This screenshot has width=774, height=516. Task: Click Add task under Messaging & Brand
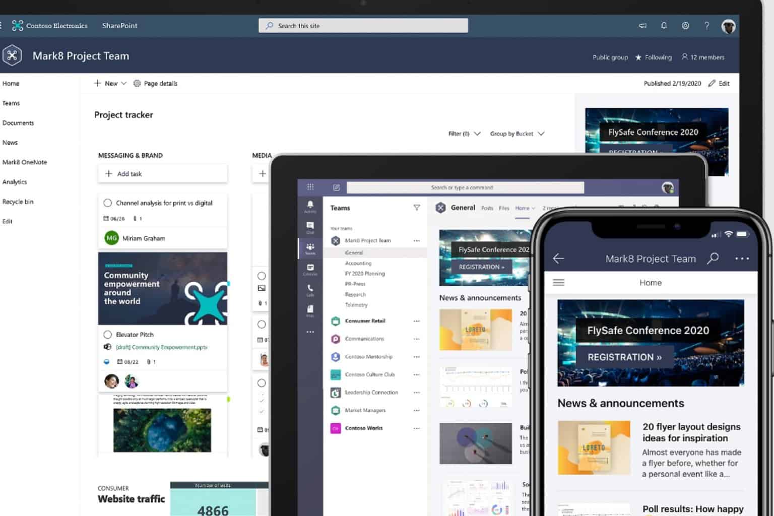[162, 174]
